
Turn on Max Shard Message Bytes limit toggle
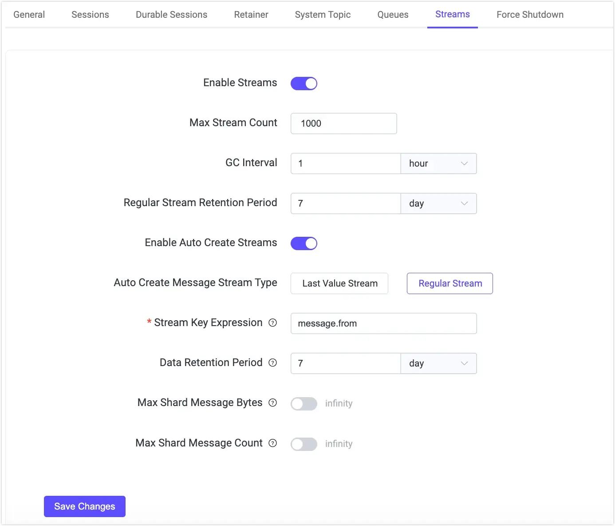[304, 404]
